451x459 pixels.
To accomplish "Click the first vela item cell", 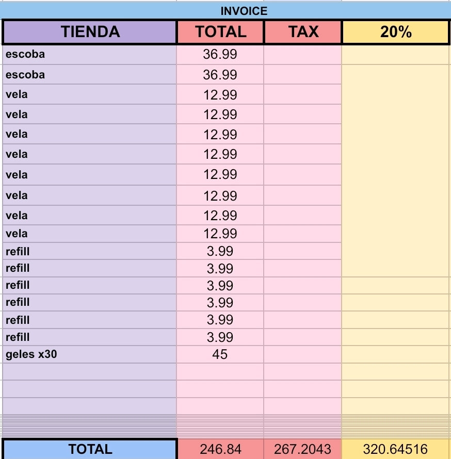I will 90,94.
